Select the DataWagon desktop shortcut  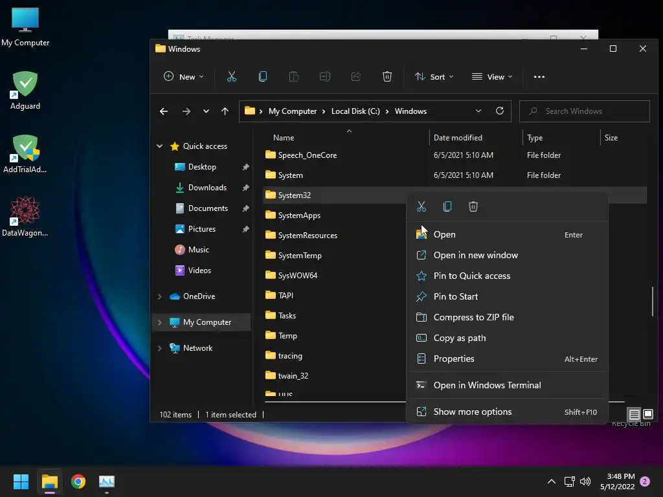pyautogui.click(x=25, y=216)
